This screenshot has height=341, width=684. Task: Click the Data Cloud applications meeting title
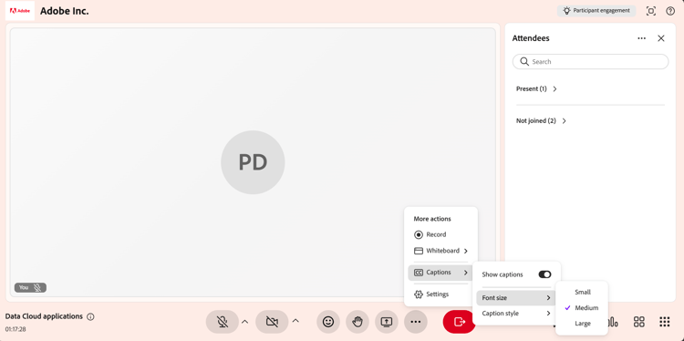click(44, 316)
